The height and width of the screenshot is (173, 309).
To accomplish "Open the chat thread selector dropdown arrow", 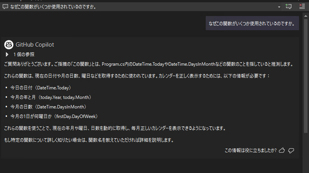I will tap(279, 7).
